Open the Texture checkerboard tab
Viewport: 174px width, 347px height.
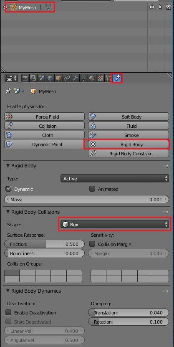tap(100, 78)
